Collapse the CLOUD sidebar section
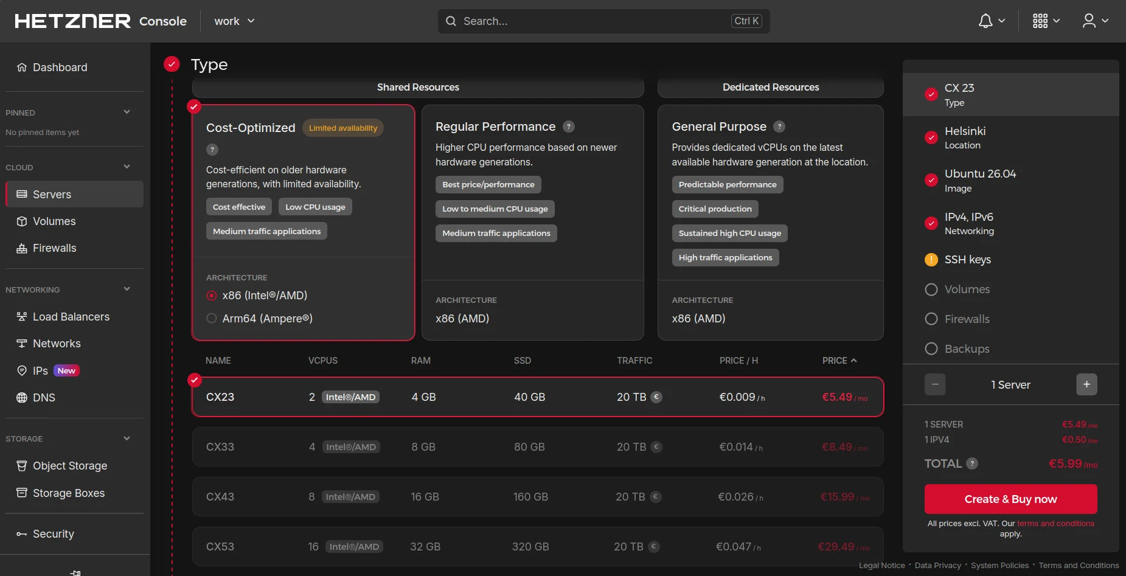Viewport: 1126px width, 576px height. coord(127,167)
